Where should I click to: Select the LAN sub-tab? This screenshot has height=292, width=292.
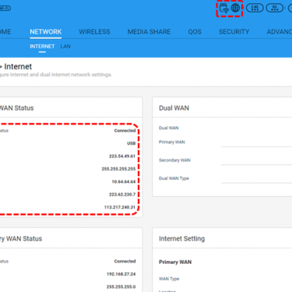(x=65, y=47)
